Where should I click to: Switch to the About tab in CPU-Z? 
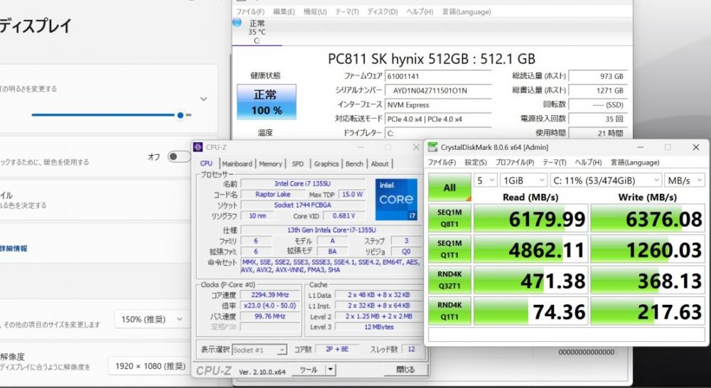(x=380, y=163)
